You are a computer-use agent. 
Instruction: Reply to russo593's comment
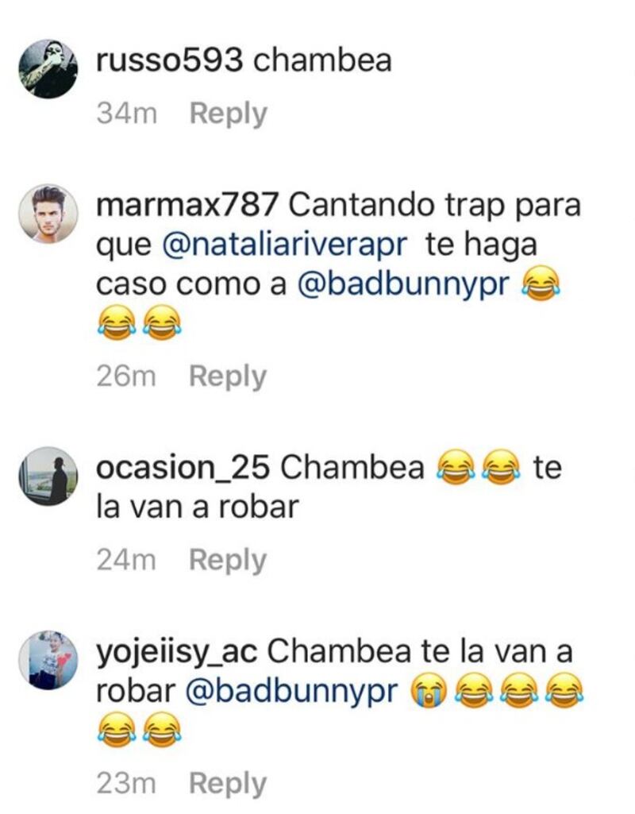pos(229,114)
